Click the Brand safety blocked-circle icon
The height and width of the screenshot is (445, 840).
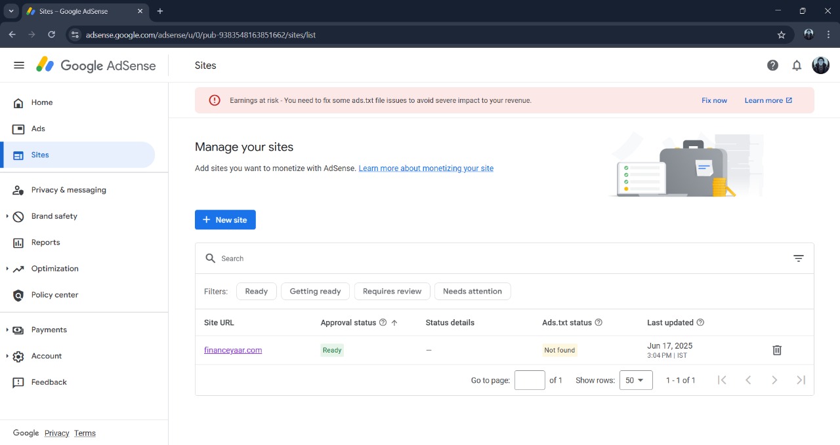[x=18, y=216]
